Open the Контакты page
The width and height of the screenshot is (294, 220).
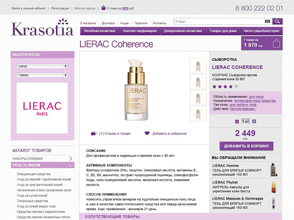[160, 23]
